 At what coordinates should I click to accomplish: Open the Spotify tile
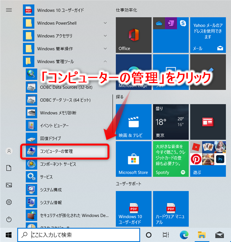(x=171, y=159)
